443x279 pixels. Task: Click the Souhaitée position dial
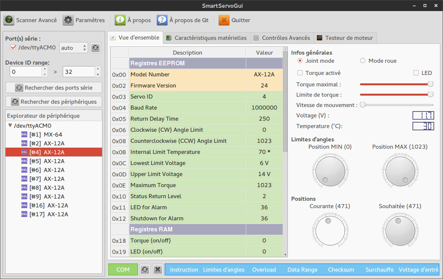pyautogui.click(x=400, y=230)
